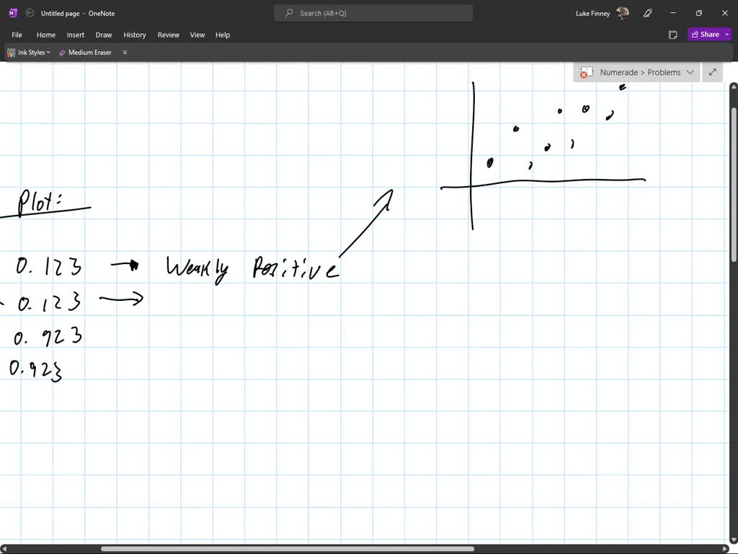
Task: Click inside the Search (Alt+Q) field
Action: pos(373,12)
